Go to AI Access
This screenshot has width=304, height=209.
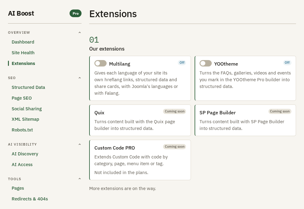click(22, 165)
